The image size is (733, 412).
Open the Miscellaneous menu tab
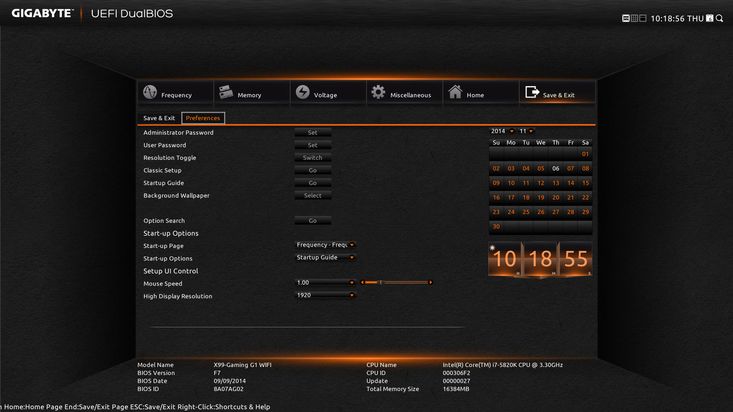[405, 92]
